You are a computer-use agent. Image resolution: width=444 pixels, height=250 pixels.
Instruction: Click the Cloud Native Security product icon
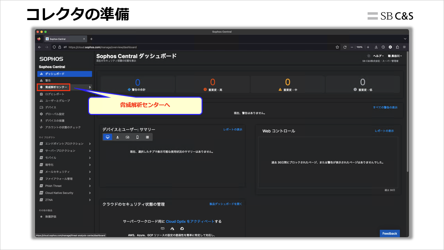41,193
